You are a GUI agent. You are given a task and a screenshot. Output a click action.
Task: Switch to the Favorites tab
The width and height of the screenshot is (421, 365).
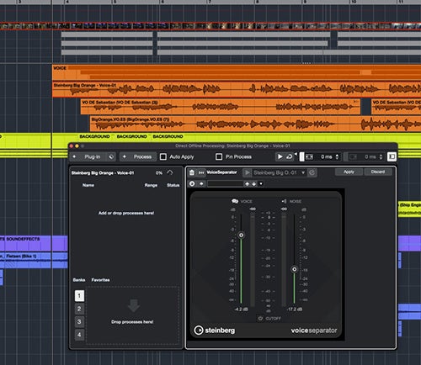(x=100, y=280)
